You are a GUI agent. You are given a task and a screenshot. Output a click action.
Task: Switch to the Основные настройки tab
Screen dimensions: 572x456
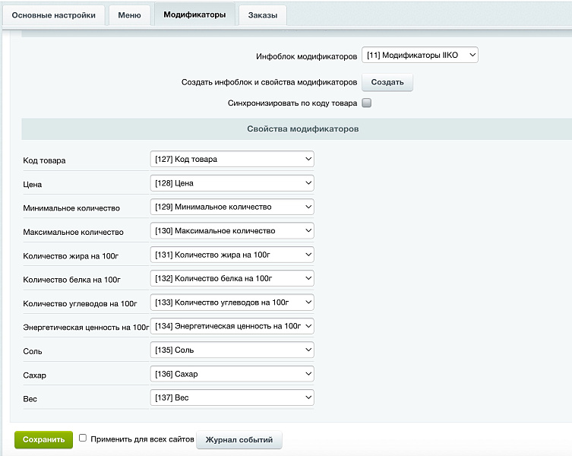54,15
